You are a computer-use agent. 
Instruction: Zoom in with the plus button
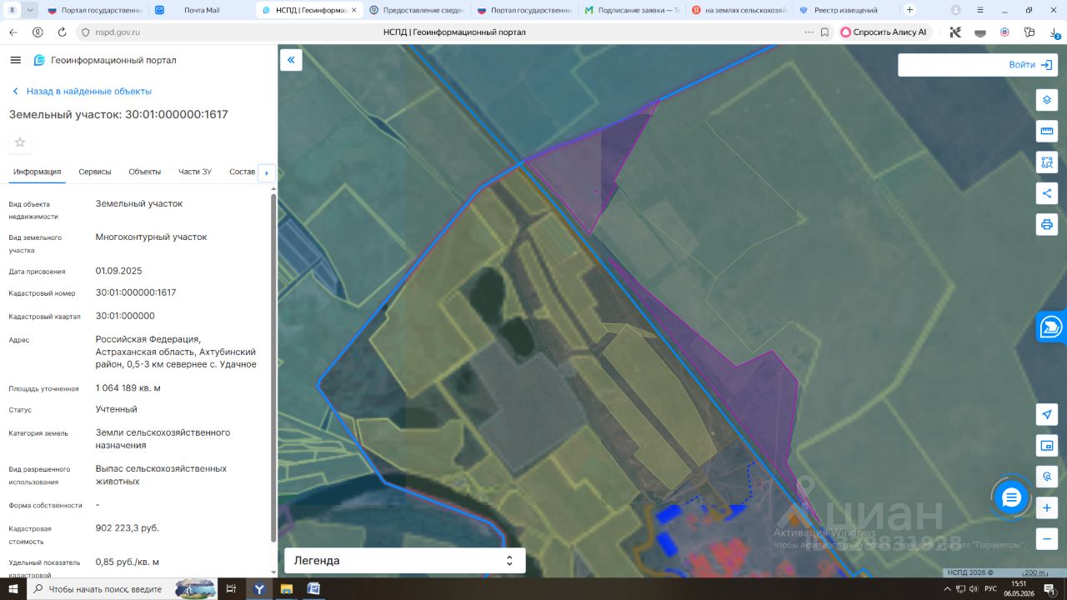pos(1047,507)
